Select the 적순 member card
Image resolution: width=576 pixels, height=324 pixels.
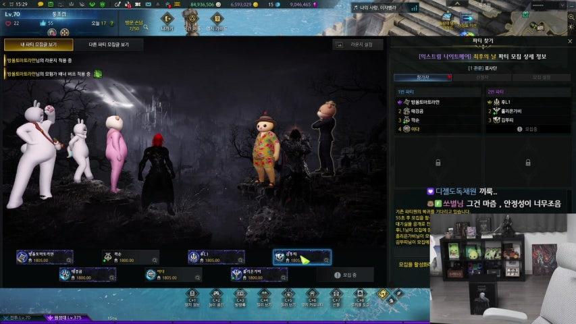(130, 257)
